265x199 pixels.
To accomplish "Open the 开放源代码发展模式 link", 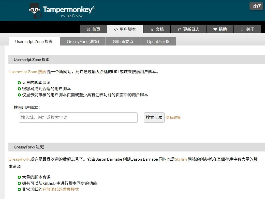I will coord(61,189).
